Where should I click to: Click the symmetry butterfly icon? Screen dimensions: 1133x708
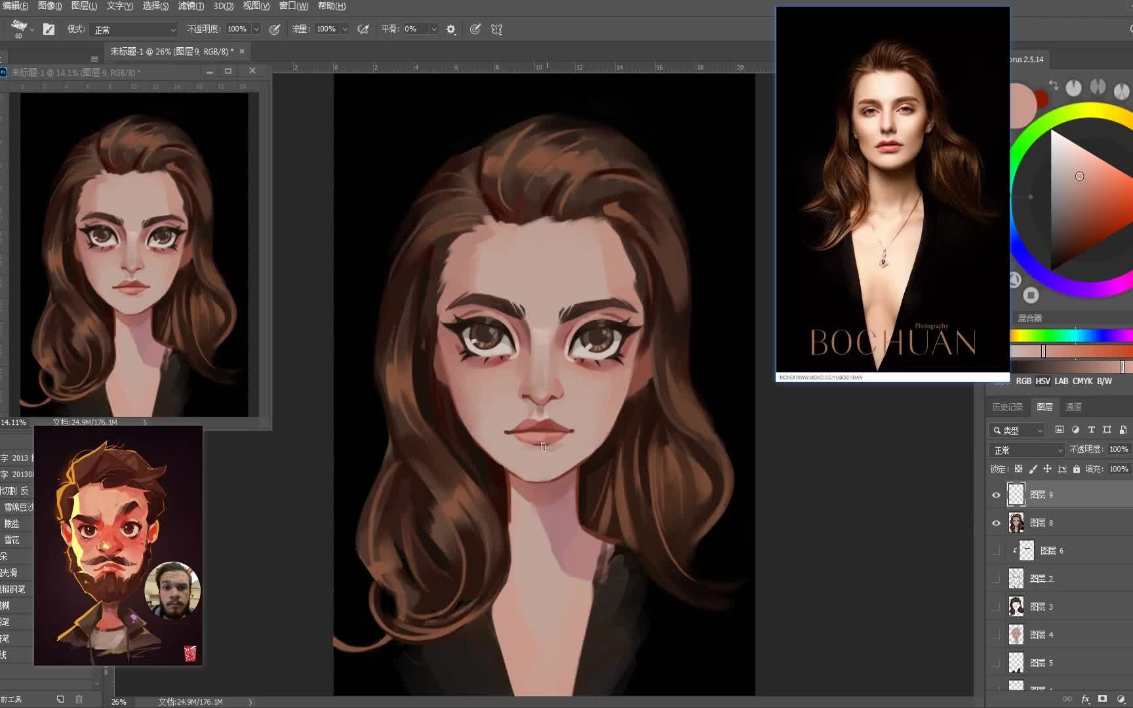(496, 29)
